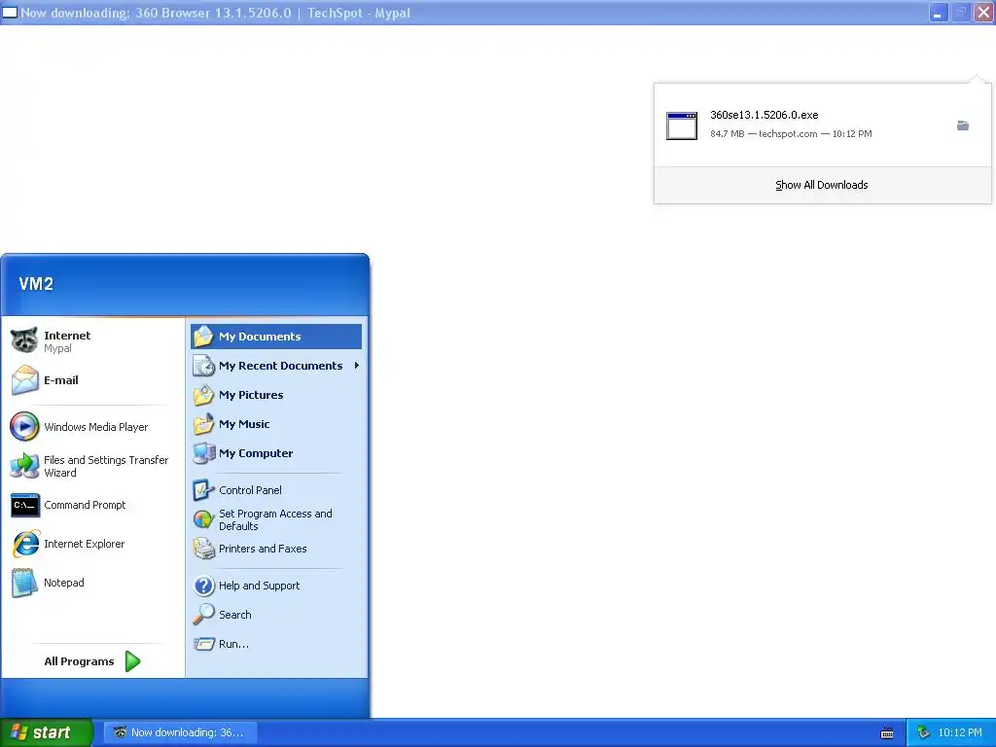Open My Computer
Image resolution: width=996 pixels, height=747 pixels.
point(276,453)
